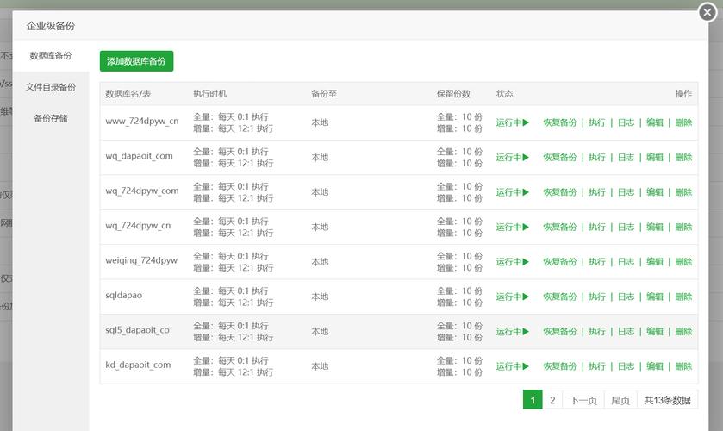
Task: Pause the running kd_dapaoit_com backup
Action: pos(512,366)
